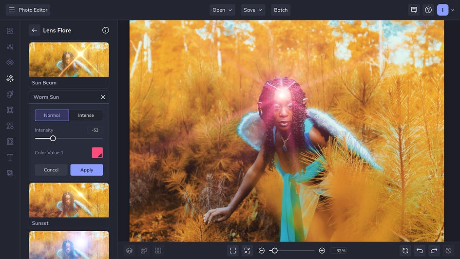Open the Open dropdown menu
This screenshot has height=259, width=460.
pos(222,10)
